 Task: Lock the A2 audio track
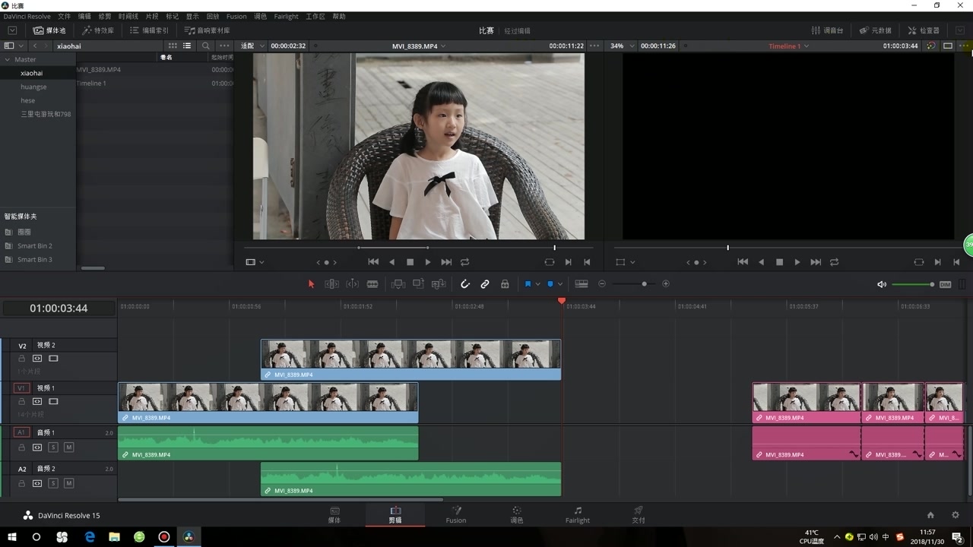tap(22, 483)
